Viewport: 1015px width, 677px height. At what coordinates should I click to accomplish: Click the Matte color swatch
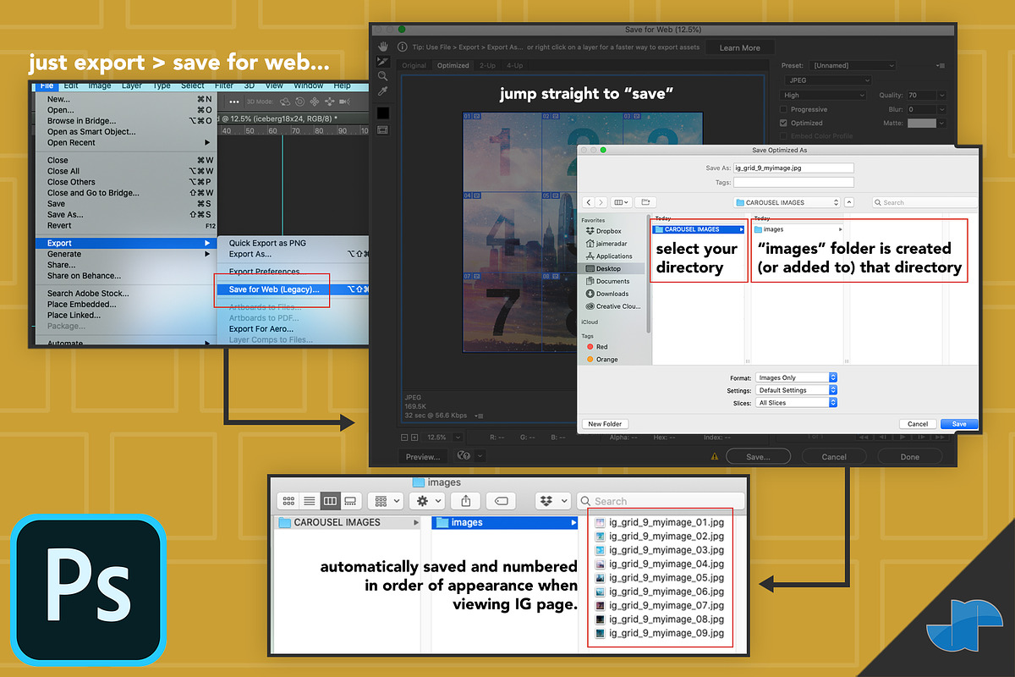[922, 123]
